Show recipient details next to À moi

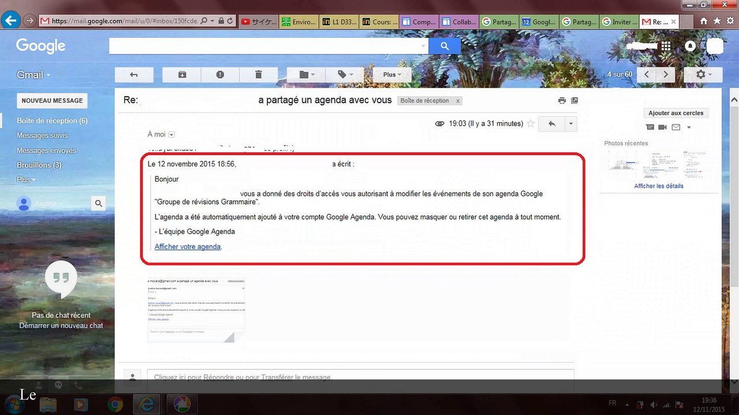pos(171,135)
